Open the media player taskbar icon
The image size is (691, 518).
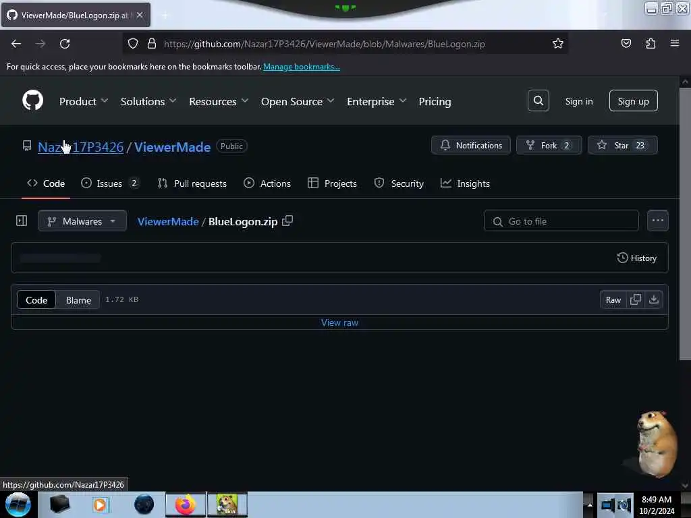100,505
